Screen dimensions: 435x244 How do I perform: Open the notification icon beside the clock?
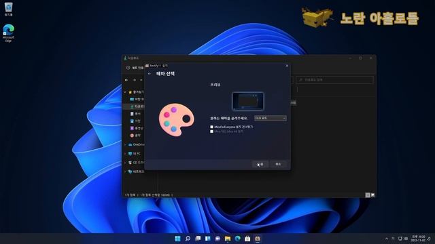pos(430,239)
